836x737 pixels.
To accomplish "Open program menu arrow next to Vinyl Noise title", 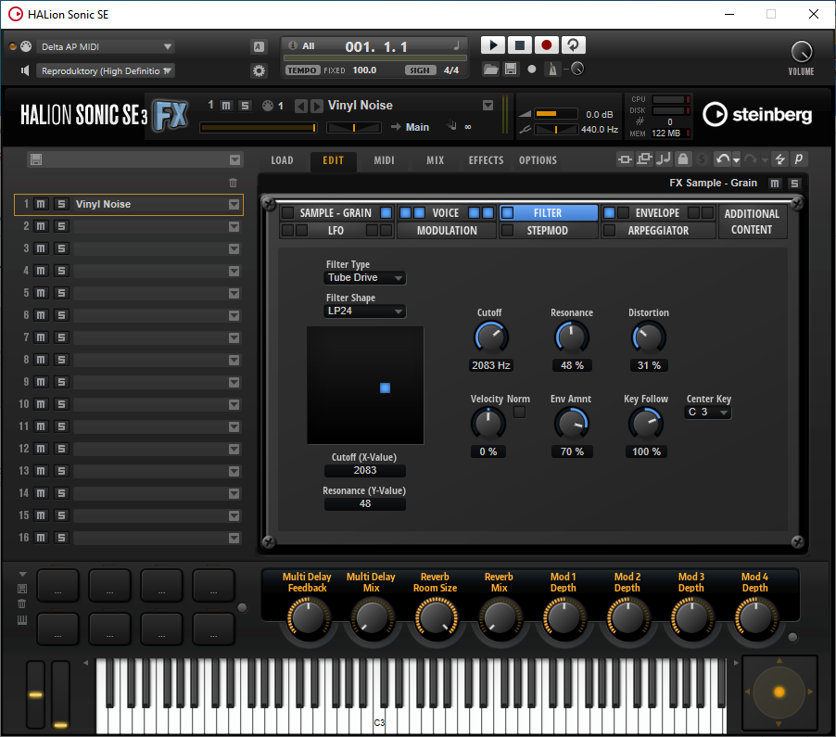I will pos(488,106).
